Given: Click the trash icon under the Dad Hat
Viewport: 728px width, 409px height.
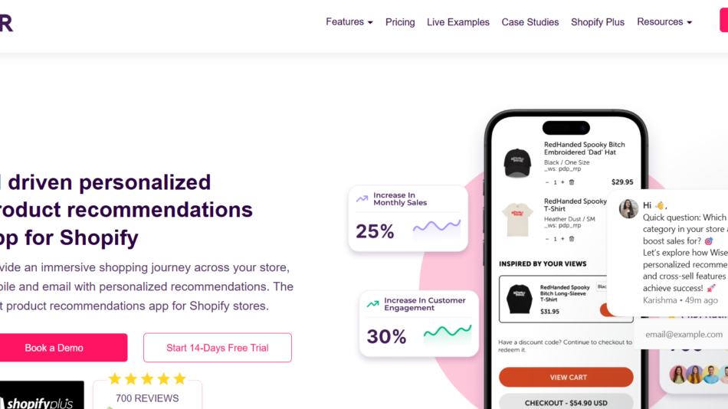Looking at the screenshot, I should coord(571,182).
